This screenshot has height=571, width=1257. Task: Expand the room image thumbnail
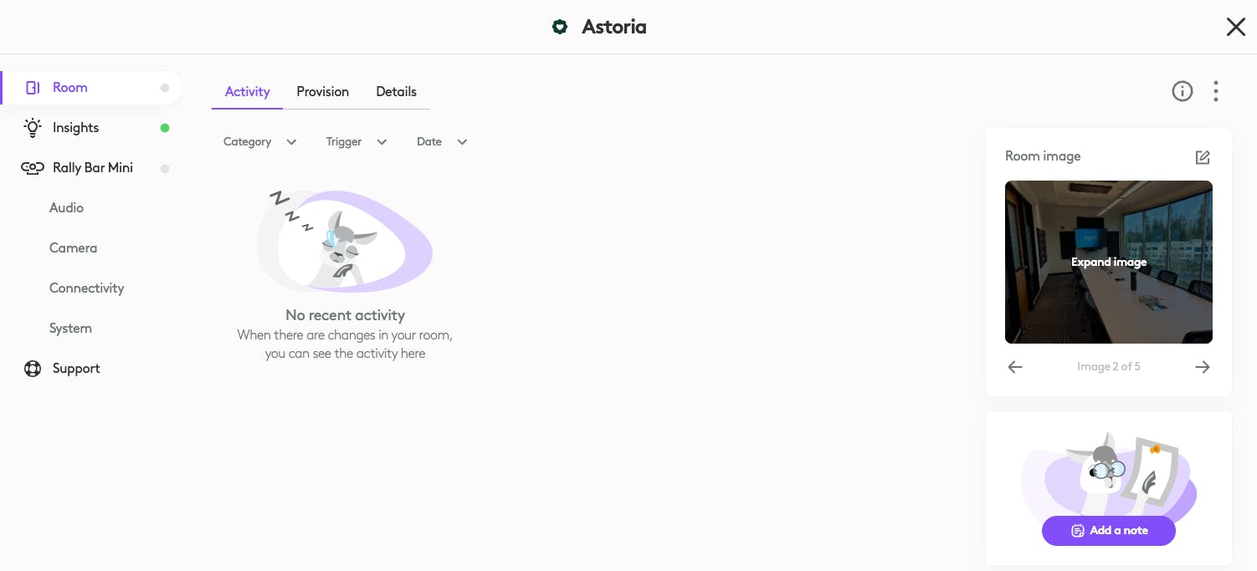(1108, 262)
